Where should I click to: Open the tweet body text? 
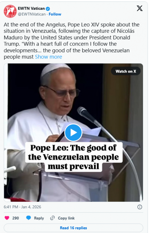(71, 41)
